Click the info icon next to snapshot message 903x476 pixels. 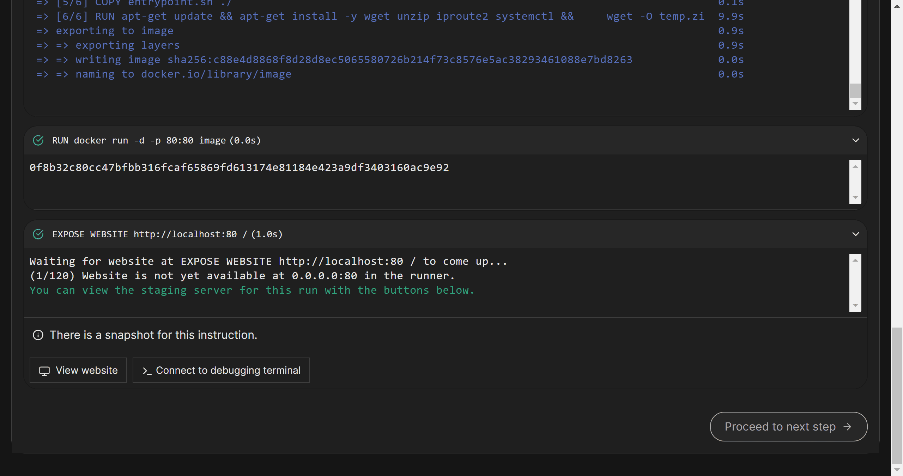point(38,335)
